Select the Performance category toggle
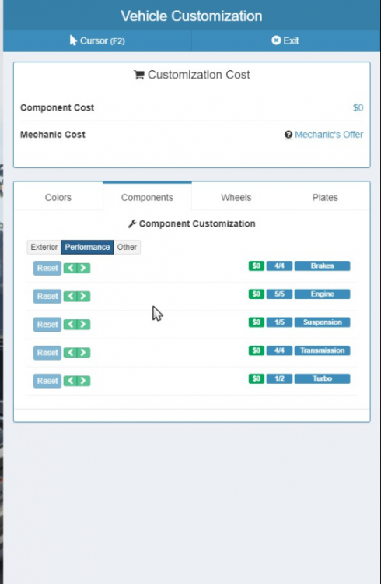This screenshot has height=584, width=381. pyautogui.click(x=87, y=248)
